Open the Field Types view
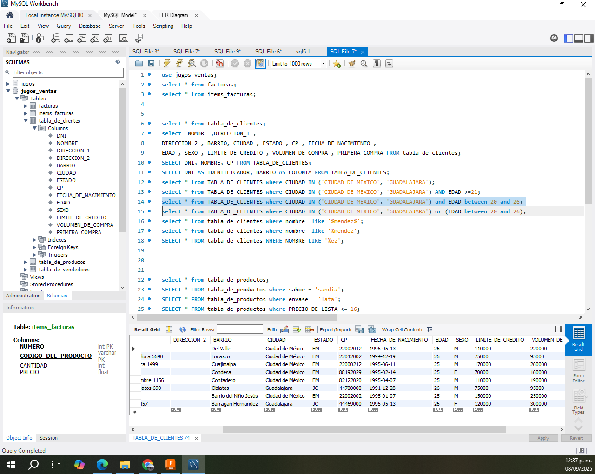 tap(578, 402)
